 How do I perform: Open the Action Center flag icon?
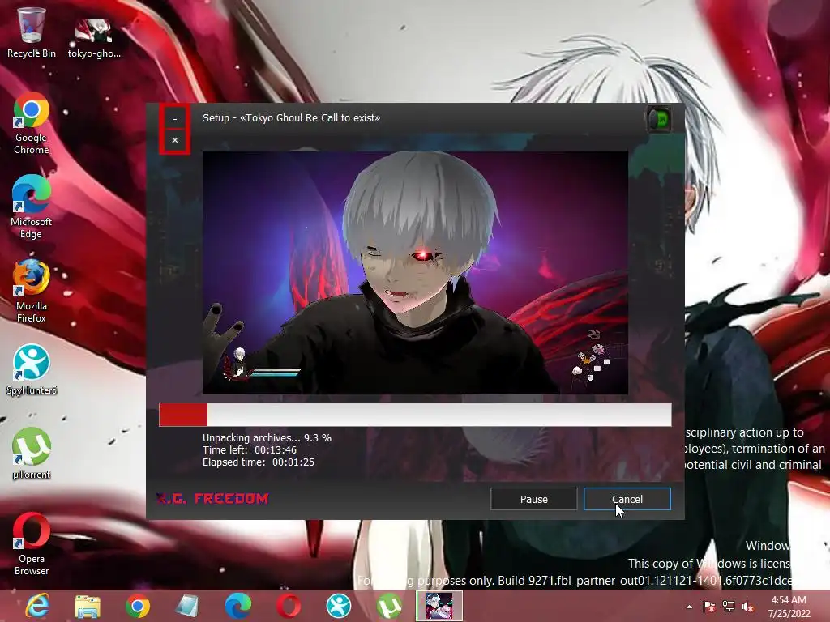point(708,607)
